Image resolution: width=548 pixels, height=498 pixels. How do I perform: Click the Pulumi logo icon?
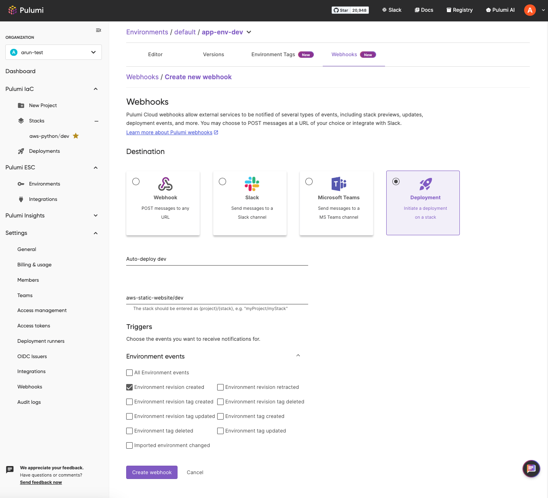click(13, 10)
